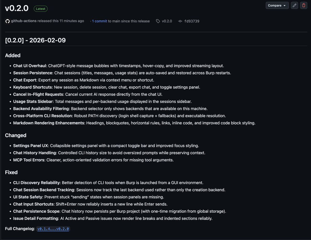Click the v0.2.0 release title
The image size is (311, 240).
(17, 8)
